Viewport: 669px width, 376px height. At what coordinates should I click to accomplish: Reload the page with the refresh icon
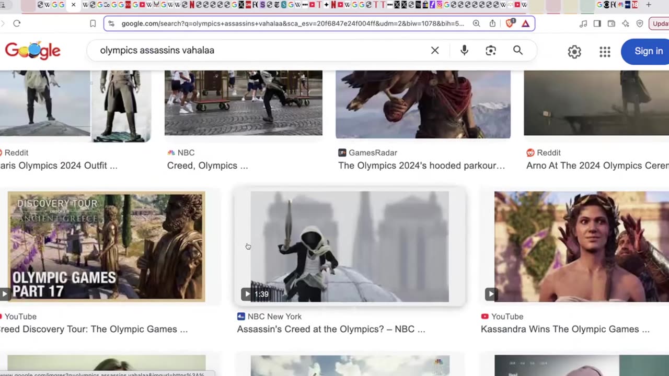[17, 23]
